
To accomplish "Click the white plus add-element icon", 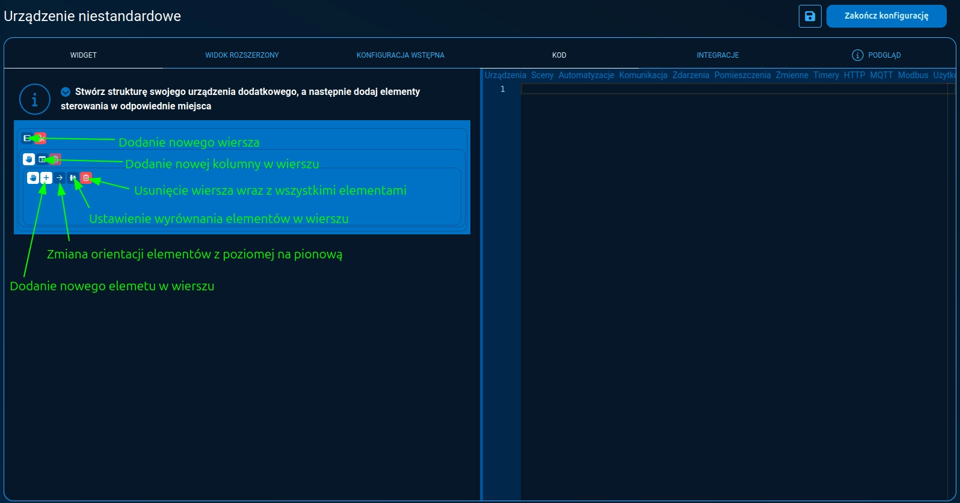I will (x=46, y=178).
